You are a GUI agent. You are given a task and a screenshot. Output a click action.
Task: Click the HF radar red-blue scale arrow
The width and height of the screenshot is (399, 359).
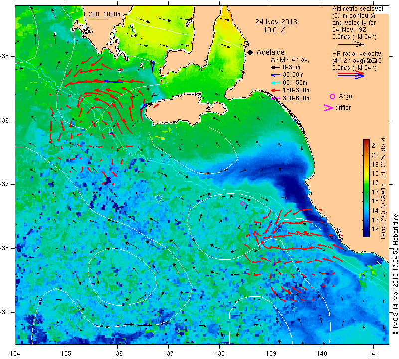click(351, 75)
